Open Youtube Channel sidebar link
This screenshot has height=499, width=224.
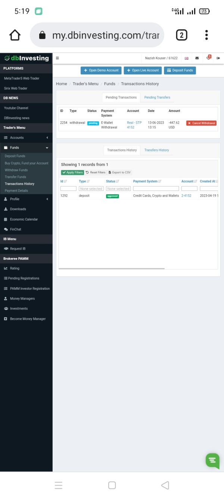pos(26,108)
